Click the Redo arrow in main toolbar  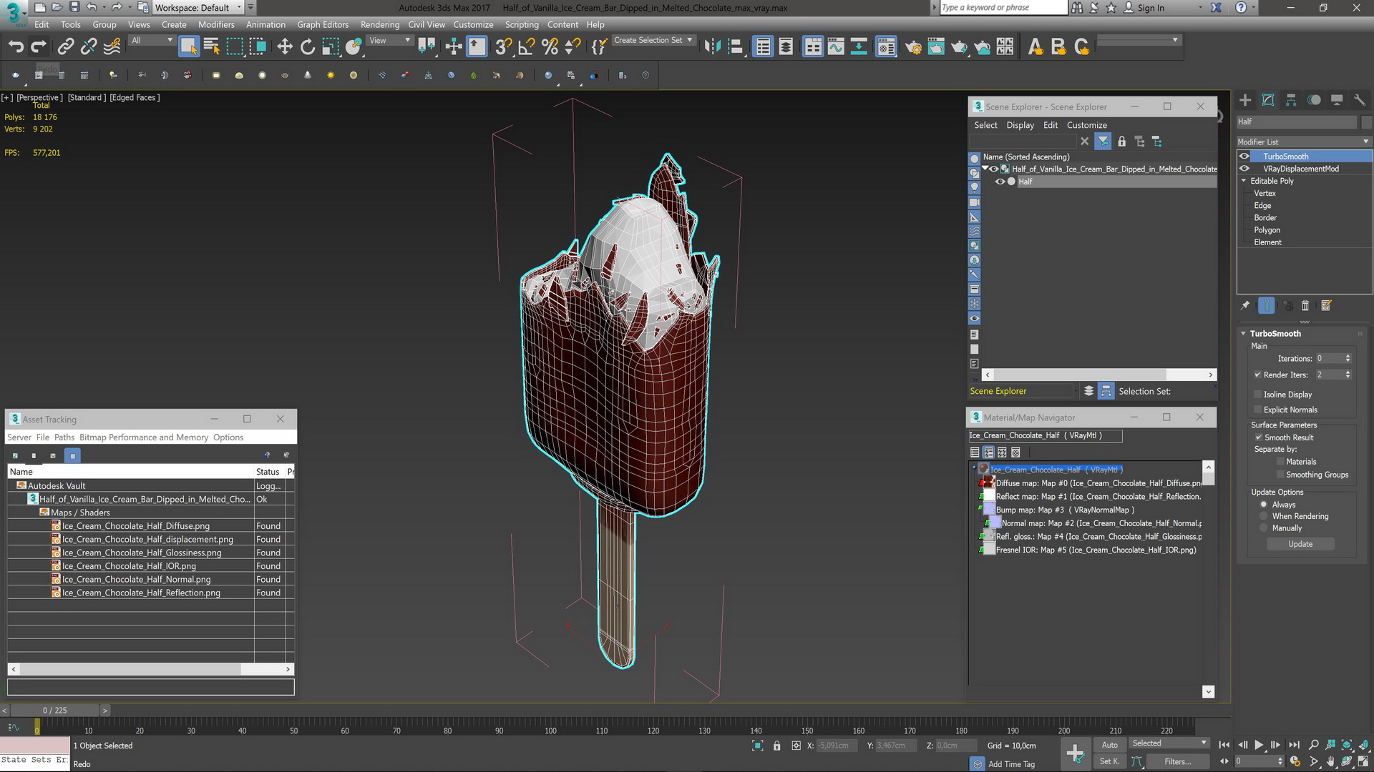pos(39,47)
